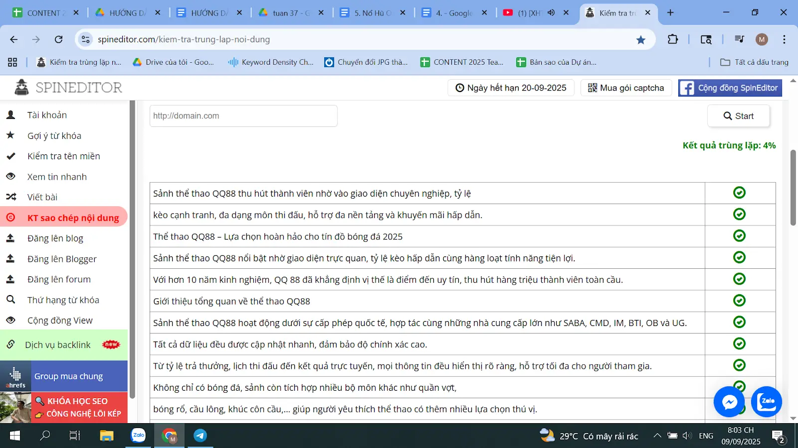
Task: Click the Start search button
Action: coord(739,116)
